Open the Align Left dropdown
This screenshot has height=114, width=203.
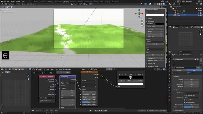pyautogui.click(x=155, y=49)
